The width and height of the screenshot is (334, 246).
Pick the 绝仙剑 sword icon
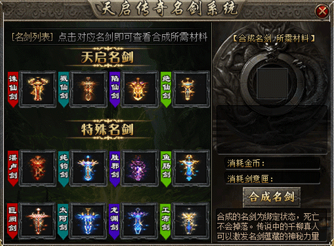(x=191, y=89)
